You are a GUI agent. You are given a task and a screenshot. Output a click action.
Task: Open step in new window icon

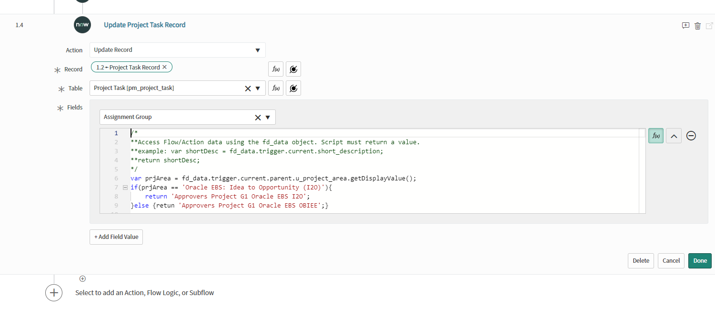coord(709,26)
